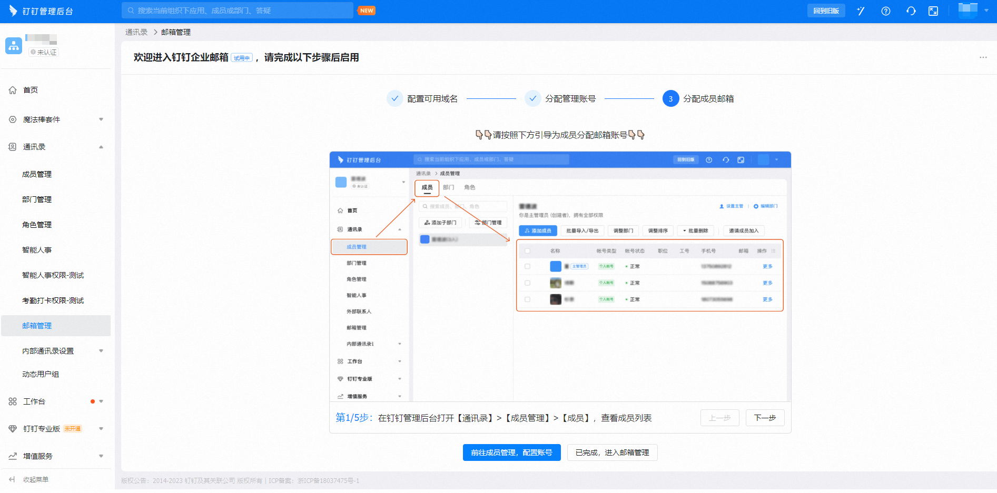997x493 pixels.
Task: Expand the 钉钉专业版 menu arrow
Action: 101,429
